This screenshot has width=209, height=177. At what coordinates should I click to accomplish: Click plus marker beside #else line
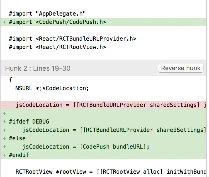click(4, 138)
